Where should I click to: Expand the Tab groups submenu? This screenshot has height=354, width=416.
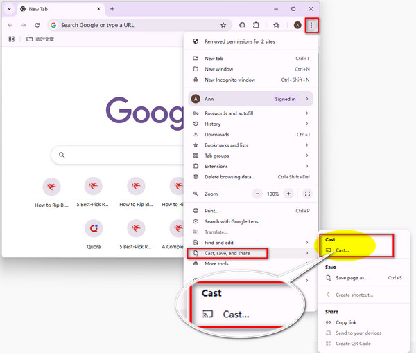click(251, 156)
